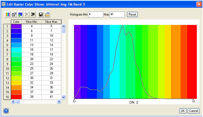The height and width of the screenshot is (117, 203).
Task: Open the help icon
Action: 6,111
